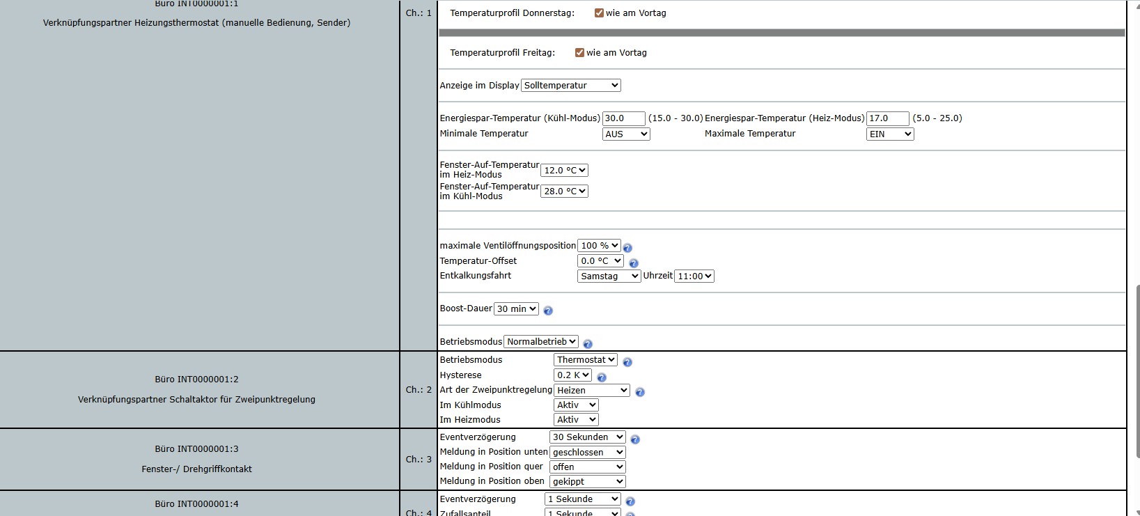Click help icon next to Normalbetrieb dropdown
This screenshot has width=1140, height=516.
(x=588, y=344)
